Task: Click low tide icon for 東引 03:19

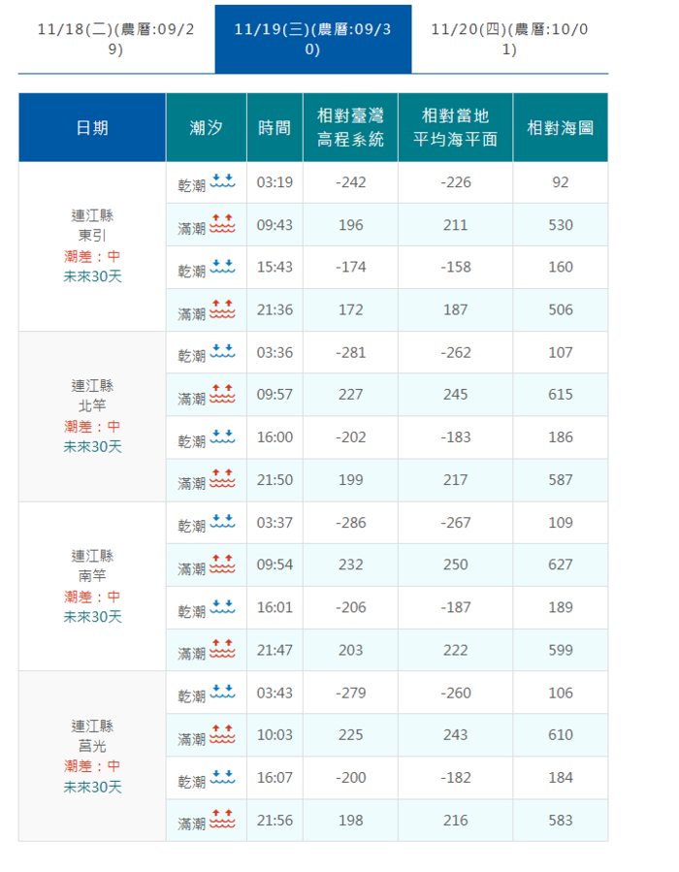Action: [223, 182]
